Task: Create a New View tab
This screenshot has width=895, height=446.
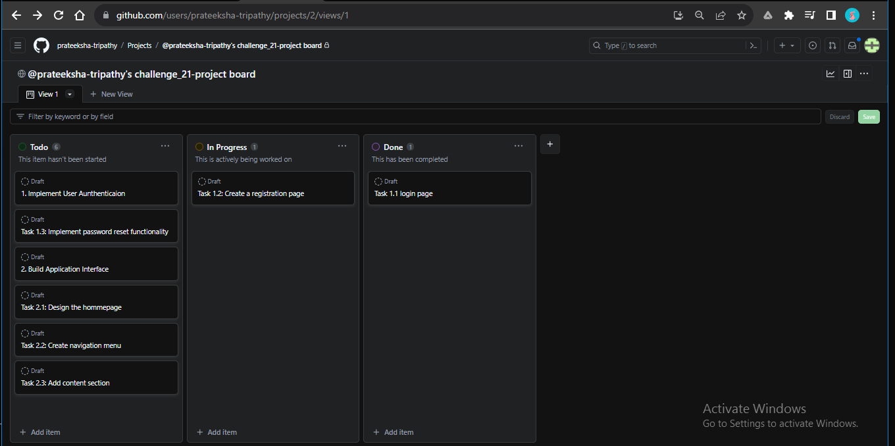Action: point(111,94)
